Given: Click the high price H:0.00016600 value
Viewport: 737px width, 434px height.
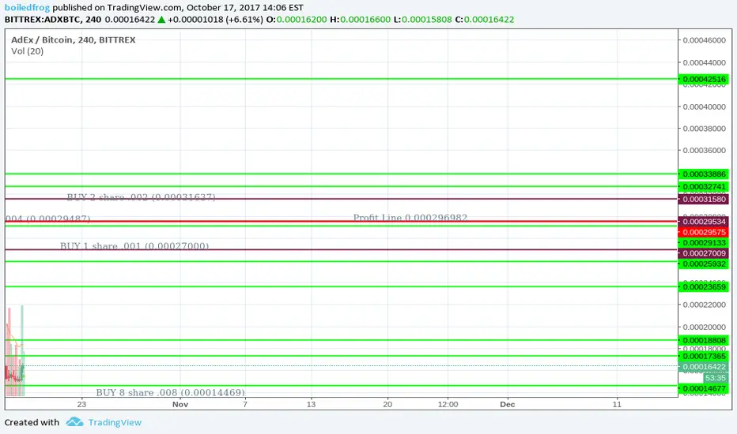Looking at the screenshot, I should [x=360, y=19].
